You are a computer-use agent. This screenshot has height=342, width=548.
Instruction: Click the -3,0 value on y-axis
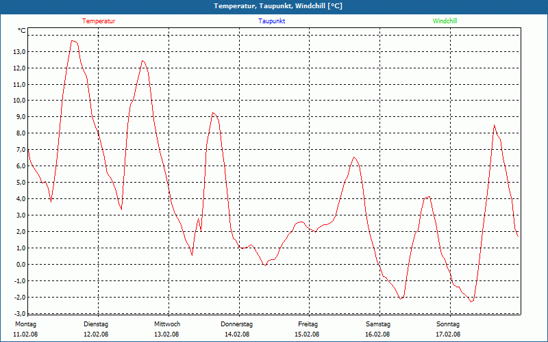tap(19, 313)
